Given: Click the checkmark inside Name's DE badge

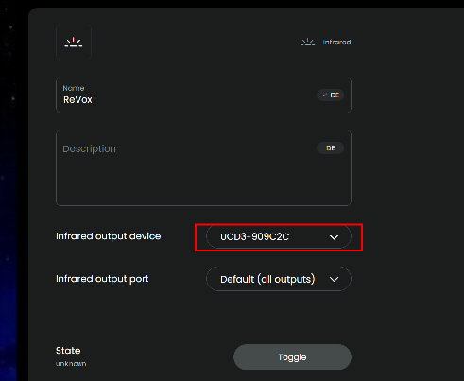Looking at the screenshot, I should (324, 95).
